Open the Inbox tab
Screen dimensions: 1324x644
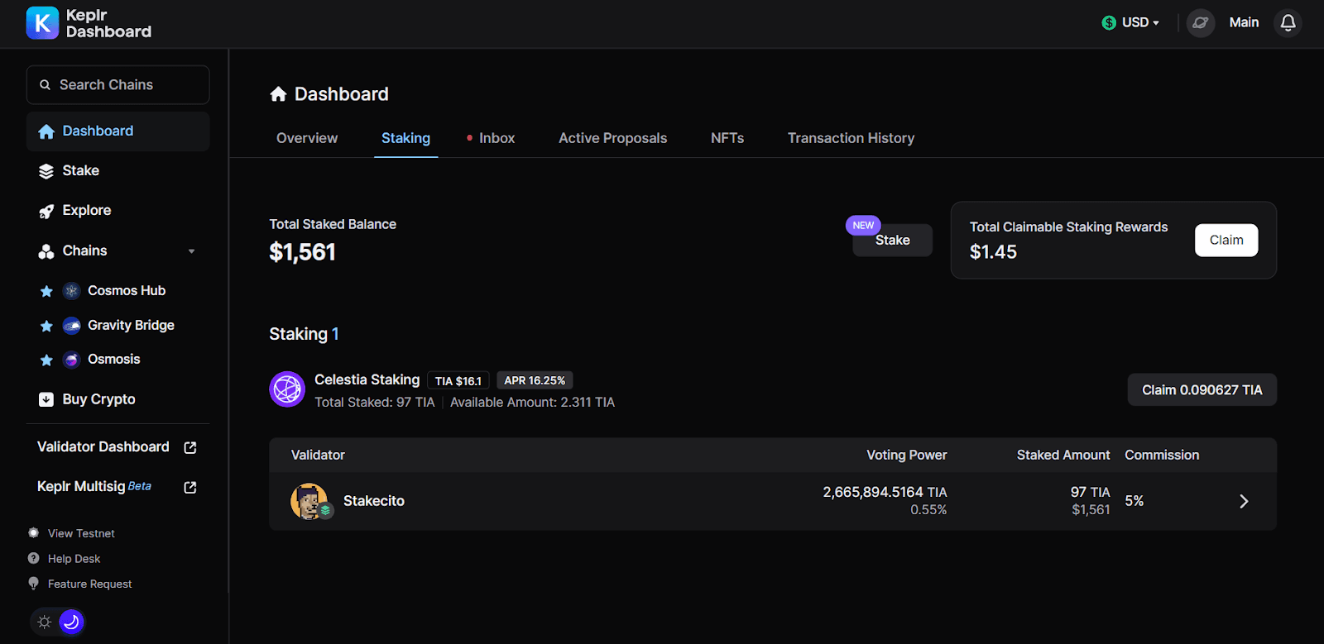pos(496,138)
